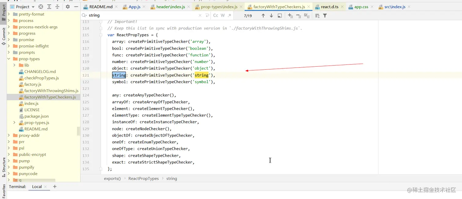462x199 pixels.
Task: Collapse the prop-types folder
Action: (x=9, y=59)
